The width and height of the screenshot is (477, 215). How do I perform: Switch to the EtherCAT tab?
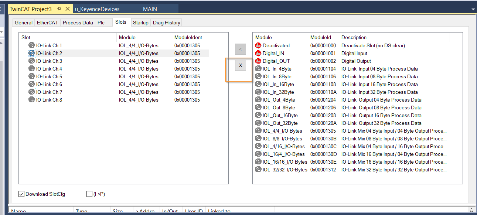(x=47, y=23)
